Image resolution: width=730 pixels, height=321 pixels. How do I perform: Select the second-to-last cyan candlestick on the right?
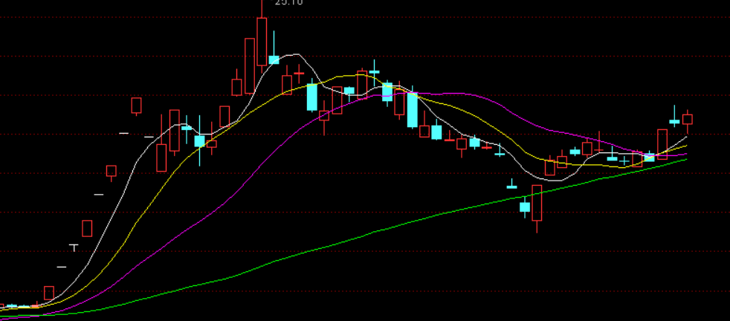(650, 158)
